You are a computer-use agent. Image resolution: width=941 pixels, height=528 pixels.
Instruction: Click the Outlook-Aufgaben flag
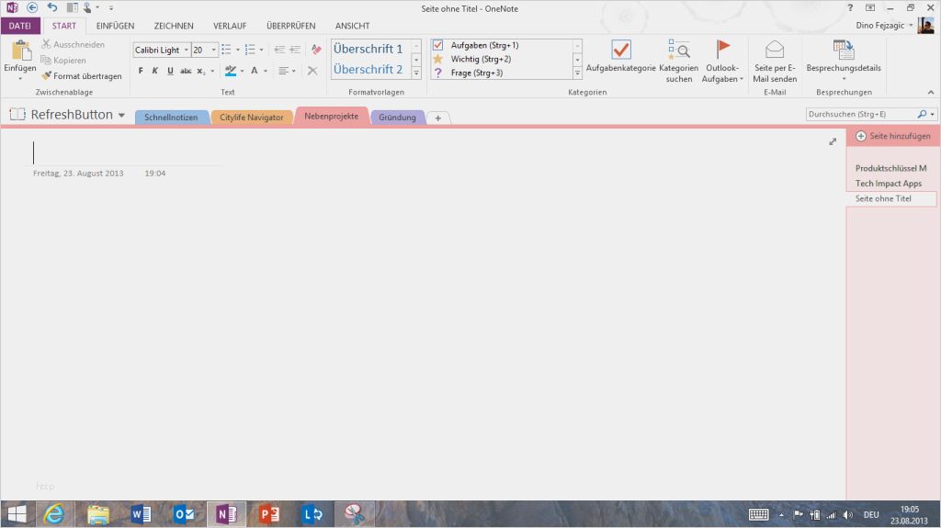coord(722,61)
